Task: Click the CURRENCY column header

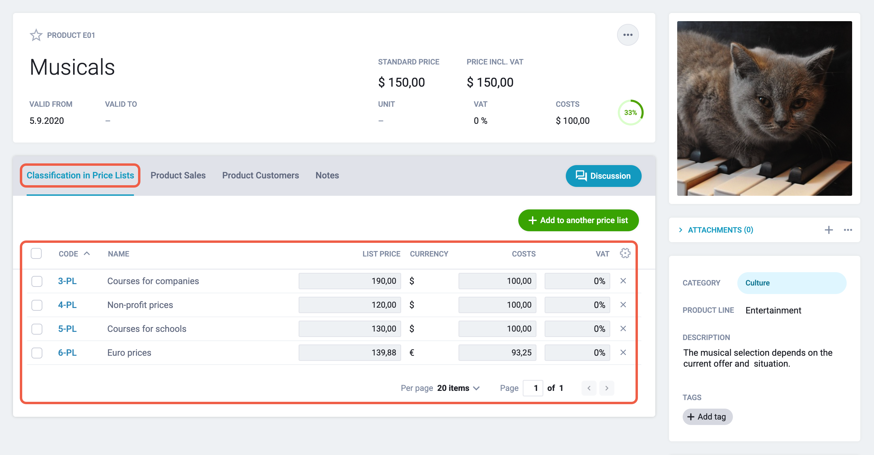Action: (x=429, y=254)
